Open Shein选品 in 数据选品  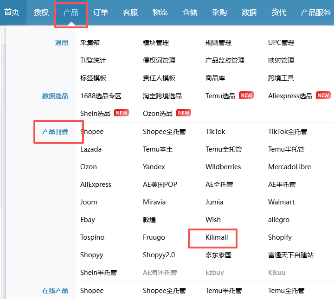95,114
